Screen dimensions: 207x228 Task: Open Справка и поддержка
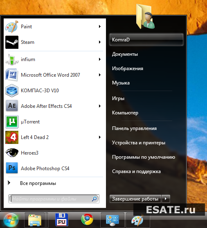tap(136, 171)
